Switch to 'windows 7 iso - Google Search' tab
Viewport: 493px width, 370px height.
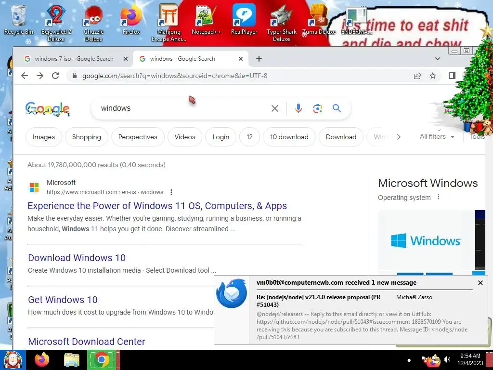pos(74,59)
